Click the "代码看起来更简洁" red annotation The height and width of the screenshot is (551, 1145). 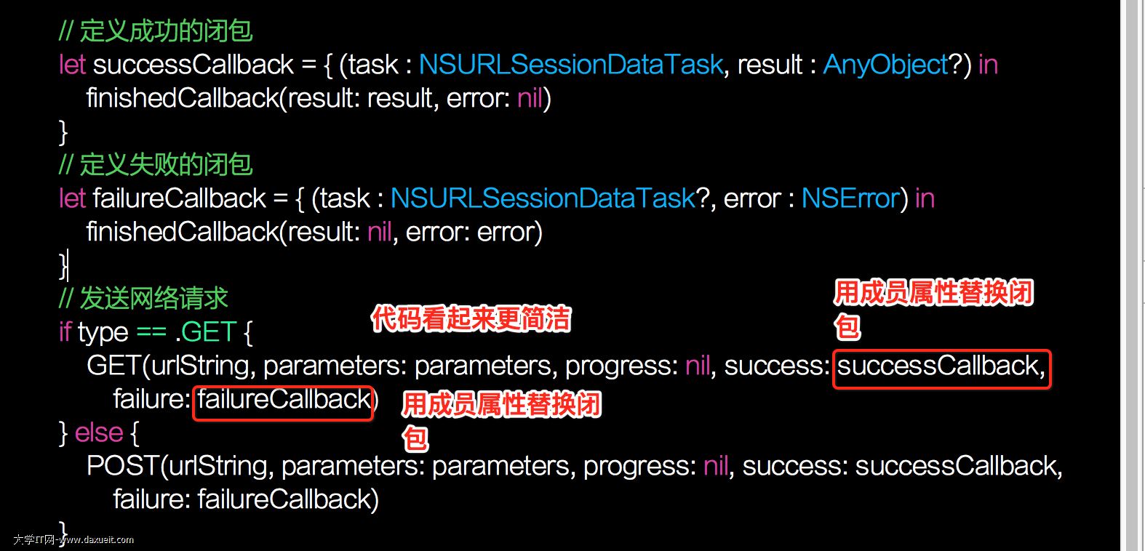471,318
